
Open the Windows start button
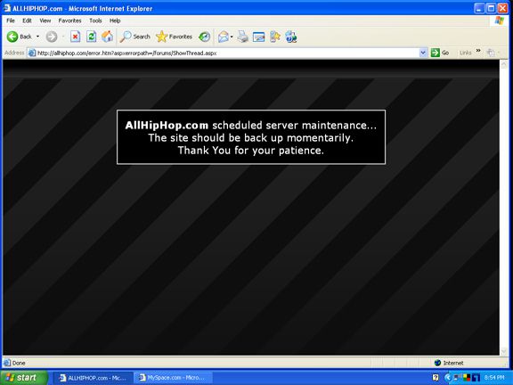[x=23, y=378]
